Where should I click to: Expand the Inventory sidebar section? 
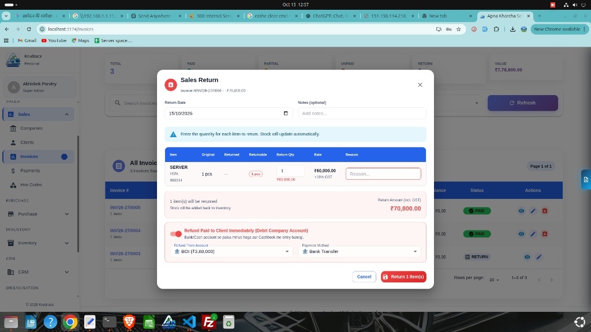(67, 243)
